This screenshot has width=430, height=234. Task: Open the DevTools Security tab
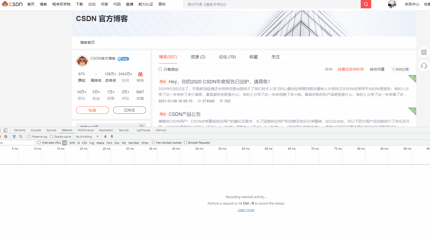(x=124, y=130)
